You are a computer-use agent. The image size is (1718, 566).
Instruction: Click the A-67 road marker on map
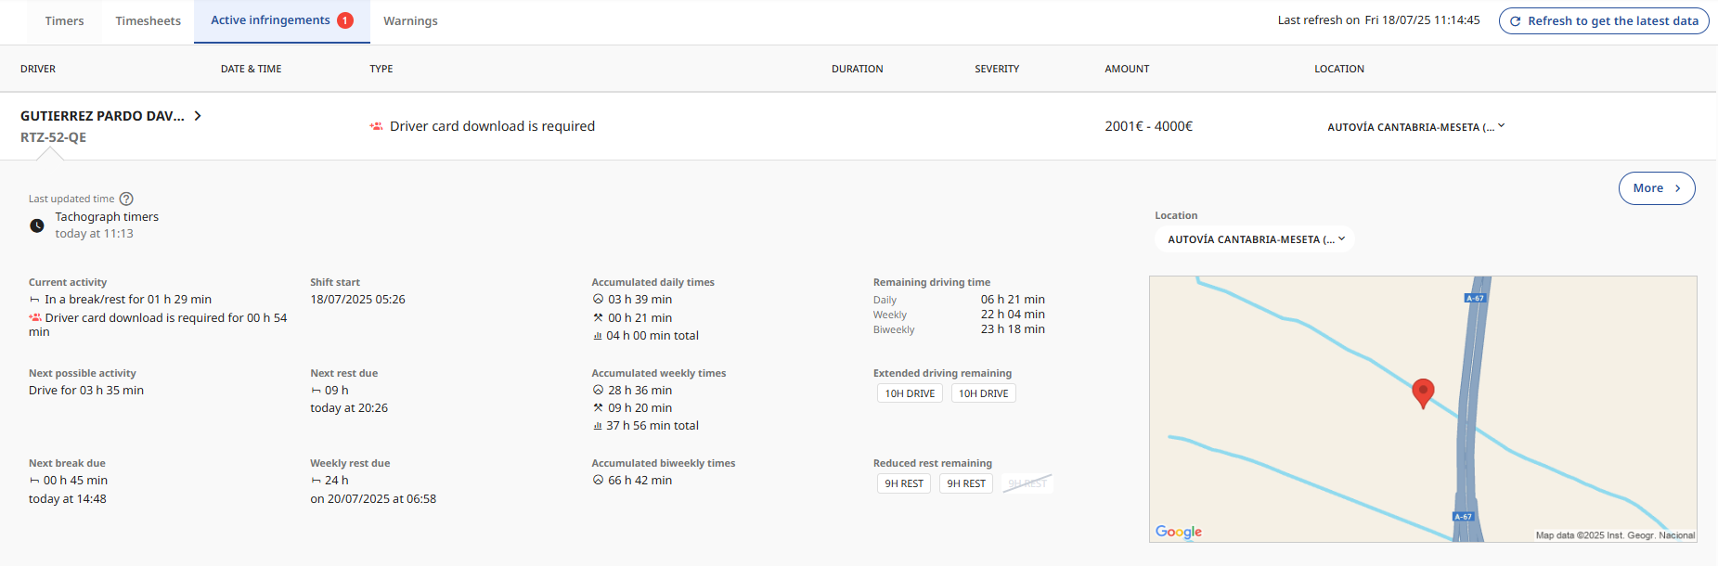[x=1474, y=298]
